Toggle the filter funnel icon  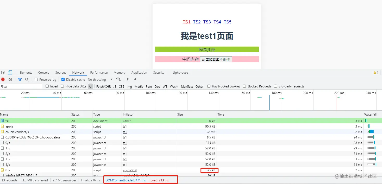[20, 79]
